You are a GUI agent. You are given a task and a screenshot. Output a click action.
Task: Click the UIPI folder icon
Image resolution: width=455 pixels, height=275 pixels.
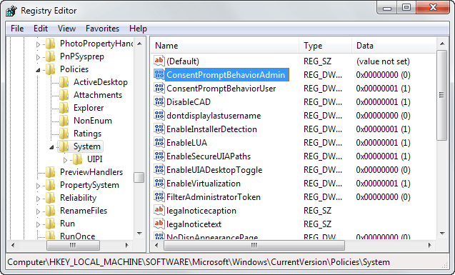[x=78, y=159]
